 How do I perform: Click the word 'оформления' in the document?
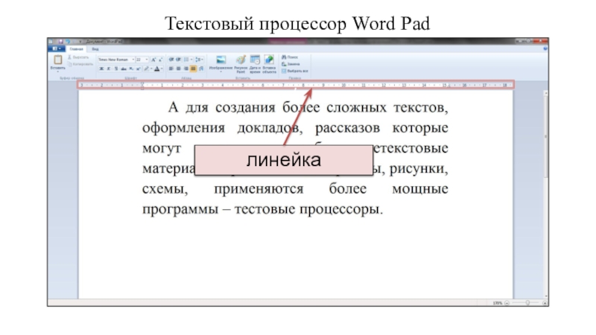[183, 128]
